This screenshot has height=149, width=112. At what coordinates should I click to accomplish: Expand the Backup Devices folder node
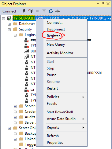click(15, 134)
